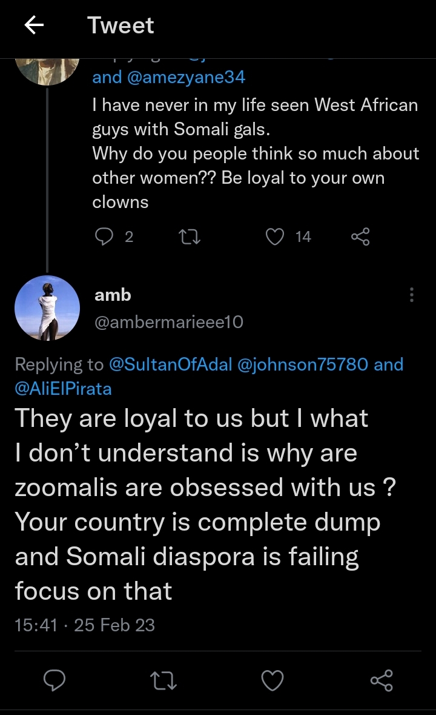
Task: Share amb's tweet via bottom share icon
Action: pyautogui.click(x=381, y=680)
